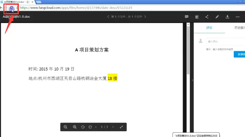The width and height of the screenshot is (245, 137).
Task: Reload the page with the browser refresh button
Action: click(x=11, y=8)
